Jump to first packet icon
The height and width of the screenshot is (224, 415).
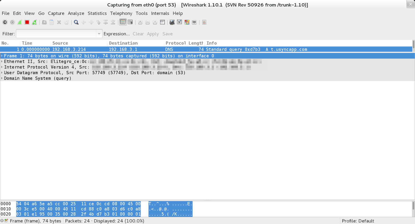[106, 22]
